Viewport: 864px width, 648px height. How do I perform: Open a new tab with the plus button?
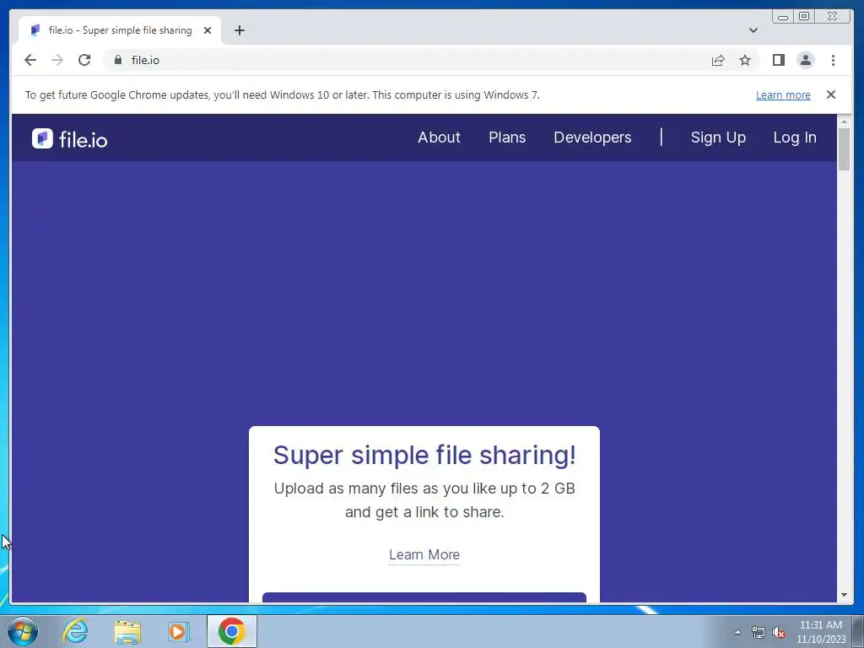pos(239,30)
